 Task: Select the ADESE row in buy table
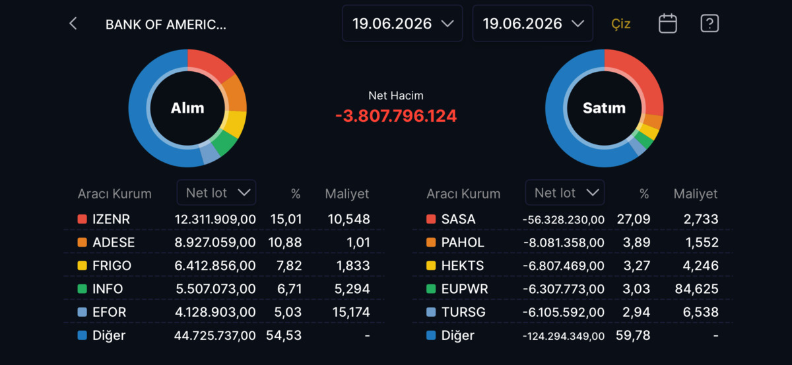[x=224, y=242]
